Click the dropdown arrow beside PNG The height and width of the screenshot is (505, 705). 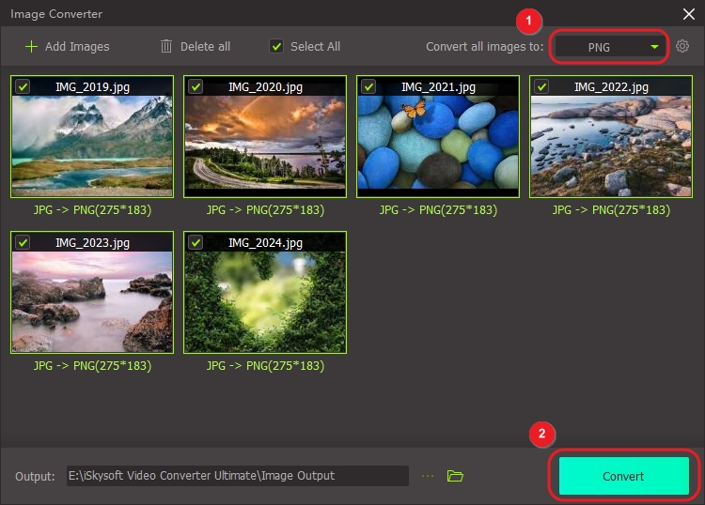tap(654, 47)
